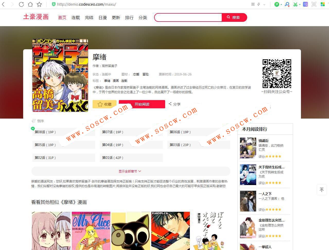Click the browser forward arrow
This screenshot has width=329, height=250.
pos(12,4)
